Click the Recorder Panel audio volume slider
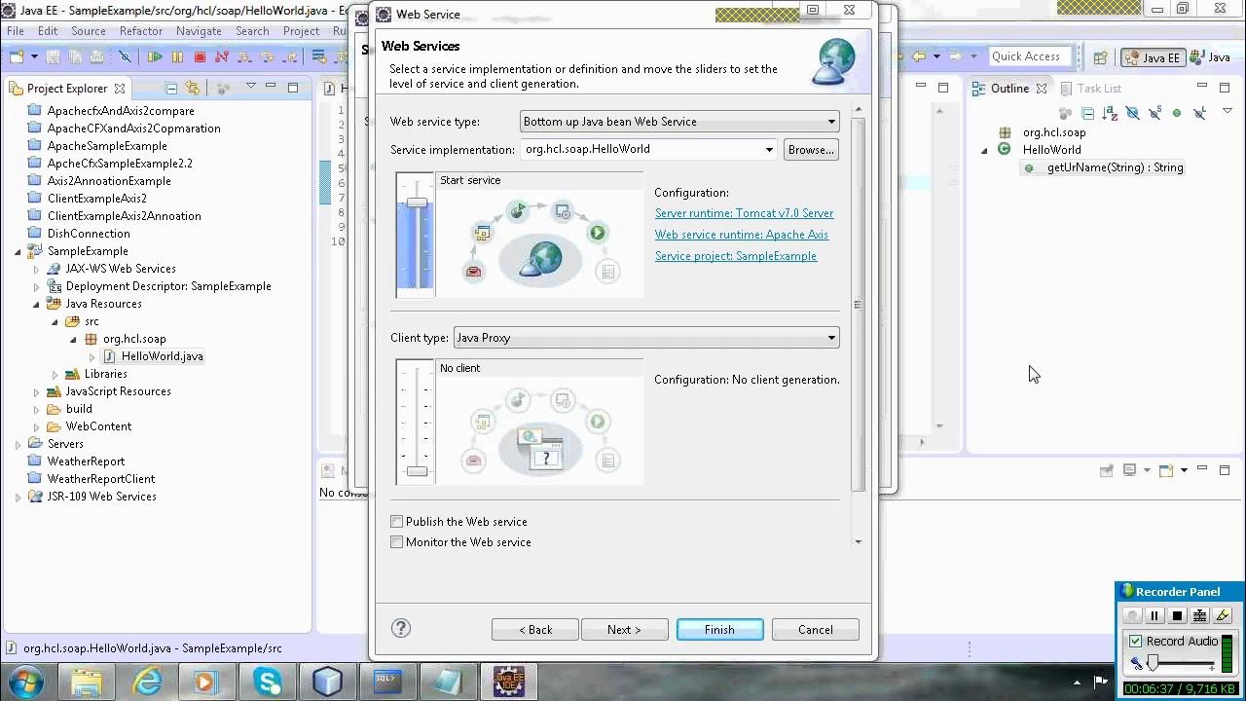1246x701 pixels. (x=1153, y=664)
